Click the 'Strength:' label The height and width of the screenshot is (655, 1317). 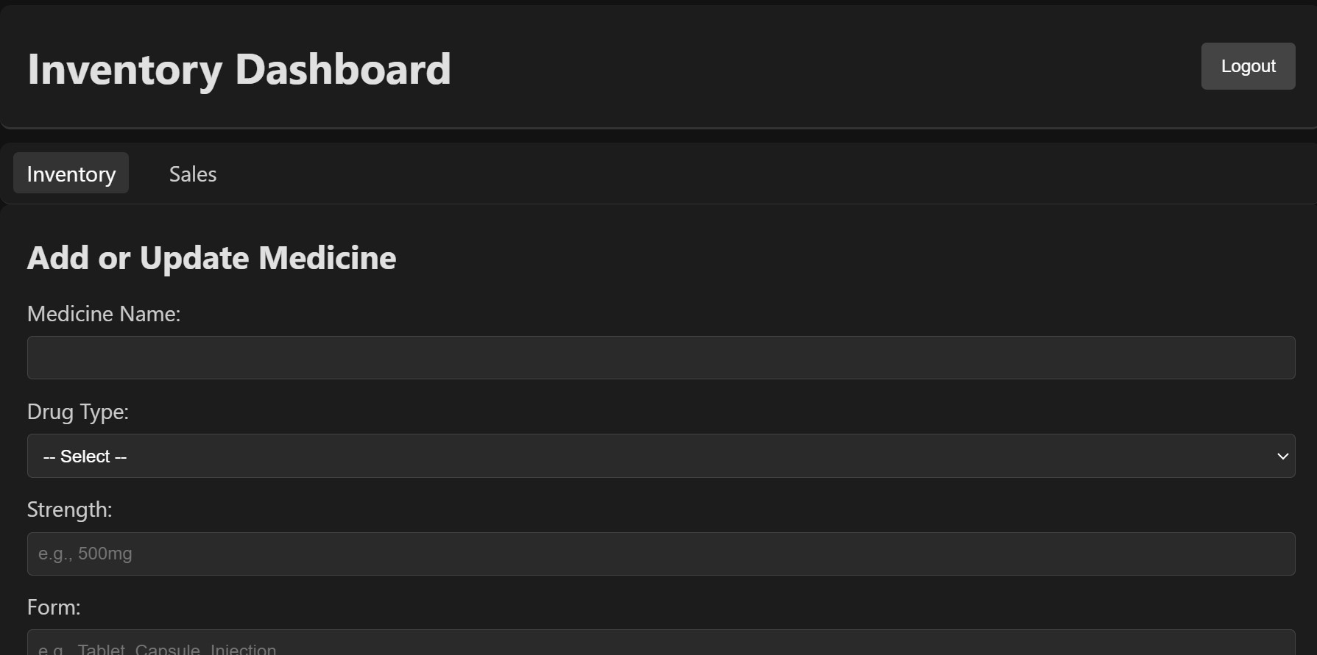(70, 509)
